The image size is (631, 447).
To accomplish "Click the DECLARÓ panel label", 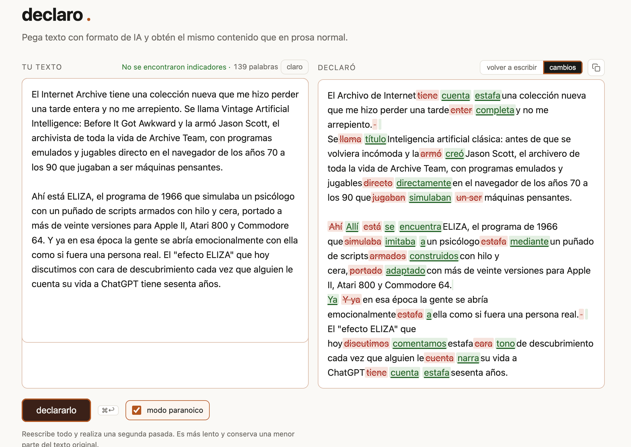I will [x=337, y=68].
